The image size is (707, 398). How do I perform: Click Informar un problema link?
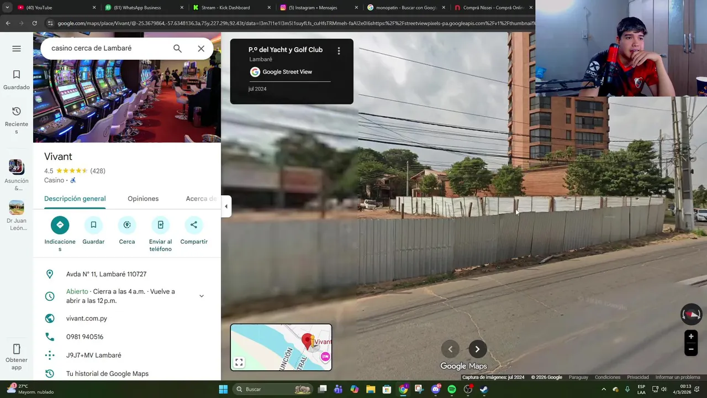(x=678, y=378)
